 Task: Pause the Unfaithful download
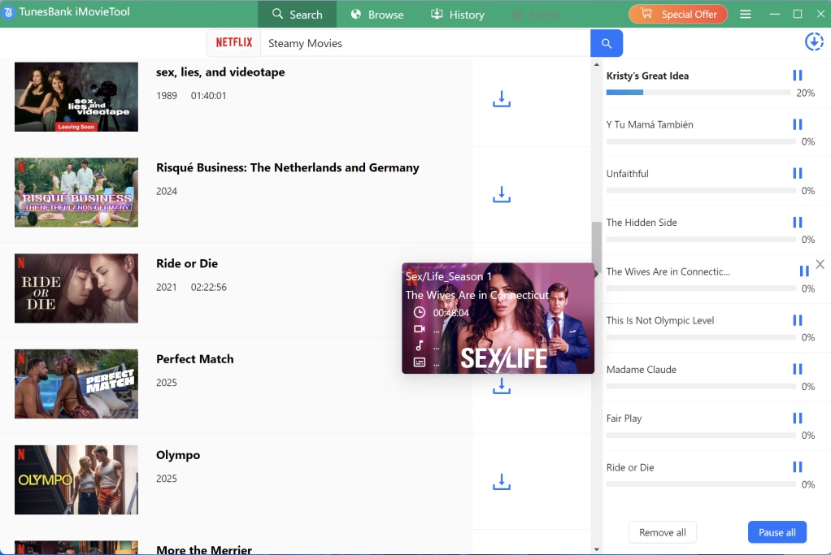[x=797, y=172]
